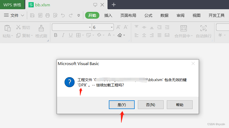Click the font size field showing 6
This screenshot has width=229, height=128.
(101, 27)
